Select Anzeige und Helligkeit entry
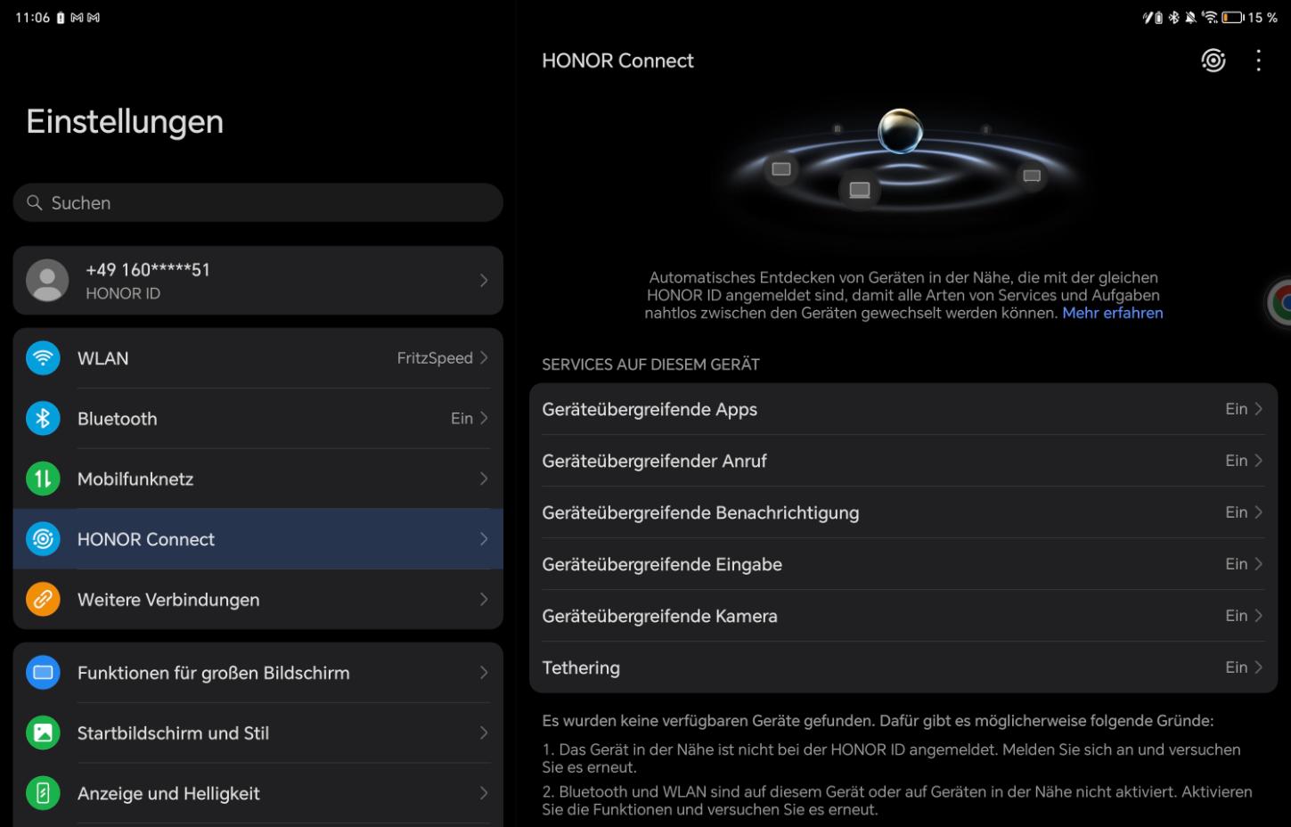Image resolution: width=1291 pixels, height=827 pixels. click(258, 793)
